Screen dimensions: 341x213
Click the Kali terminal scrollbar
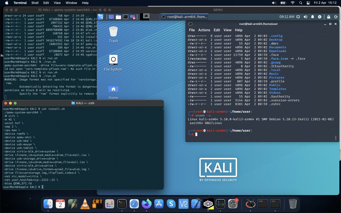tap(336, 138)
